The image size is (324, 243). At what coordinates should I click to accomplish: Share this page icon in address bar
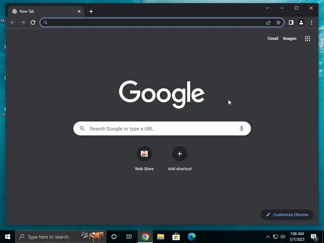click(x=268, y=22)
